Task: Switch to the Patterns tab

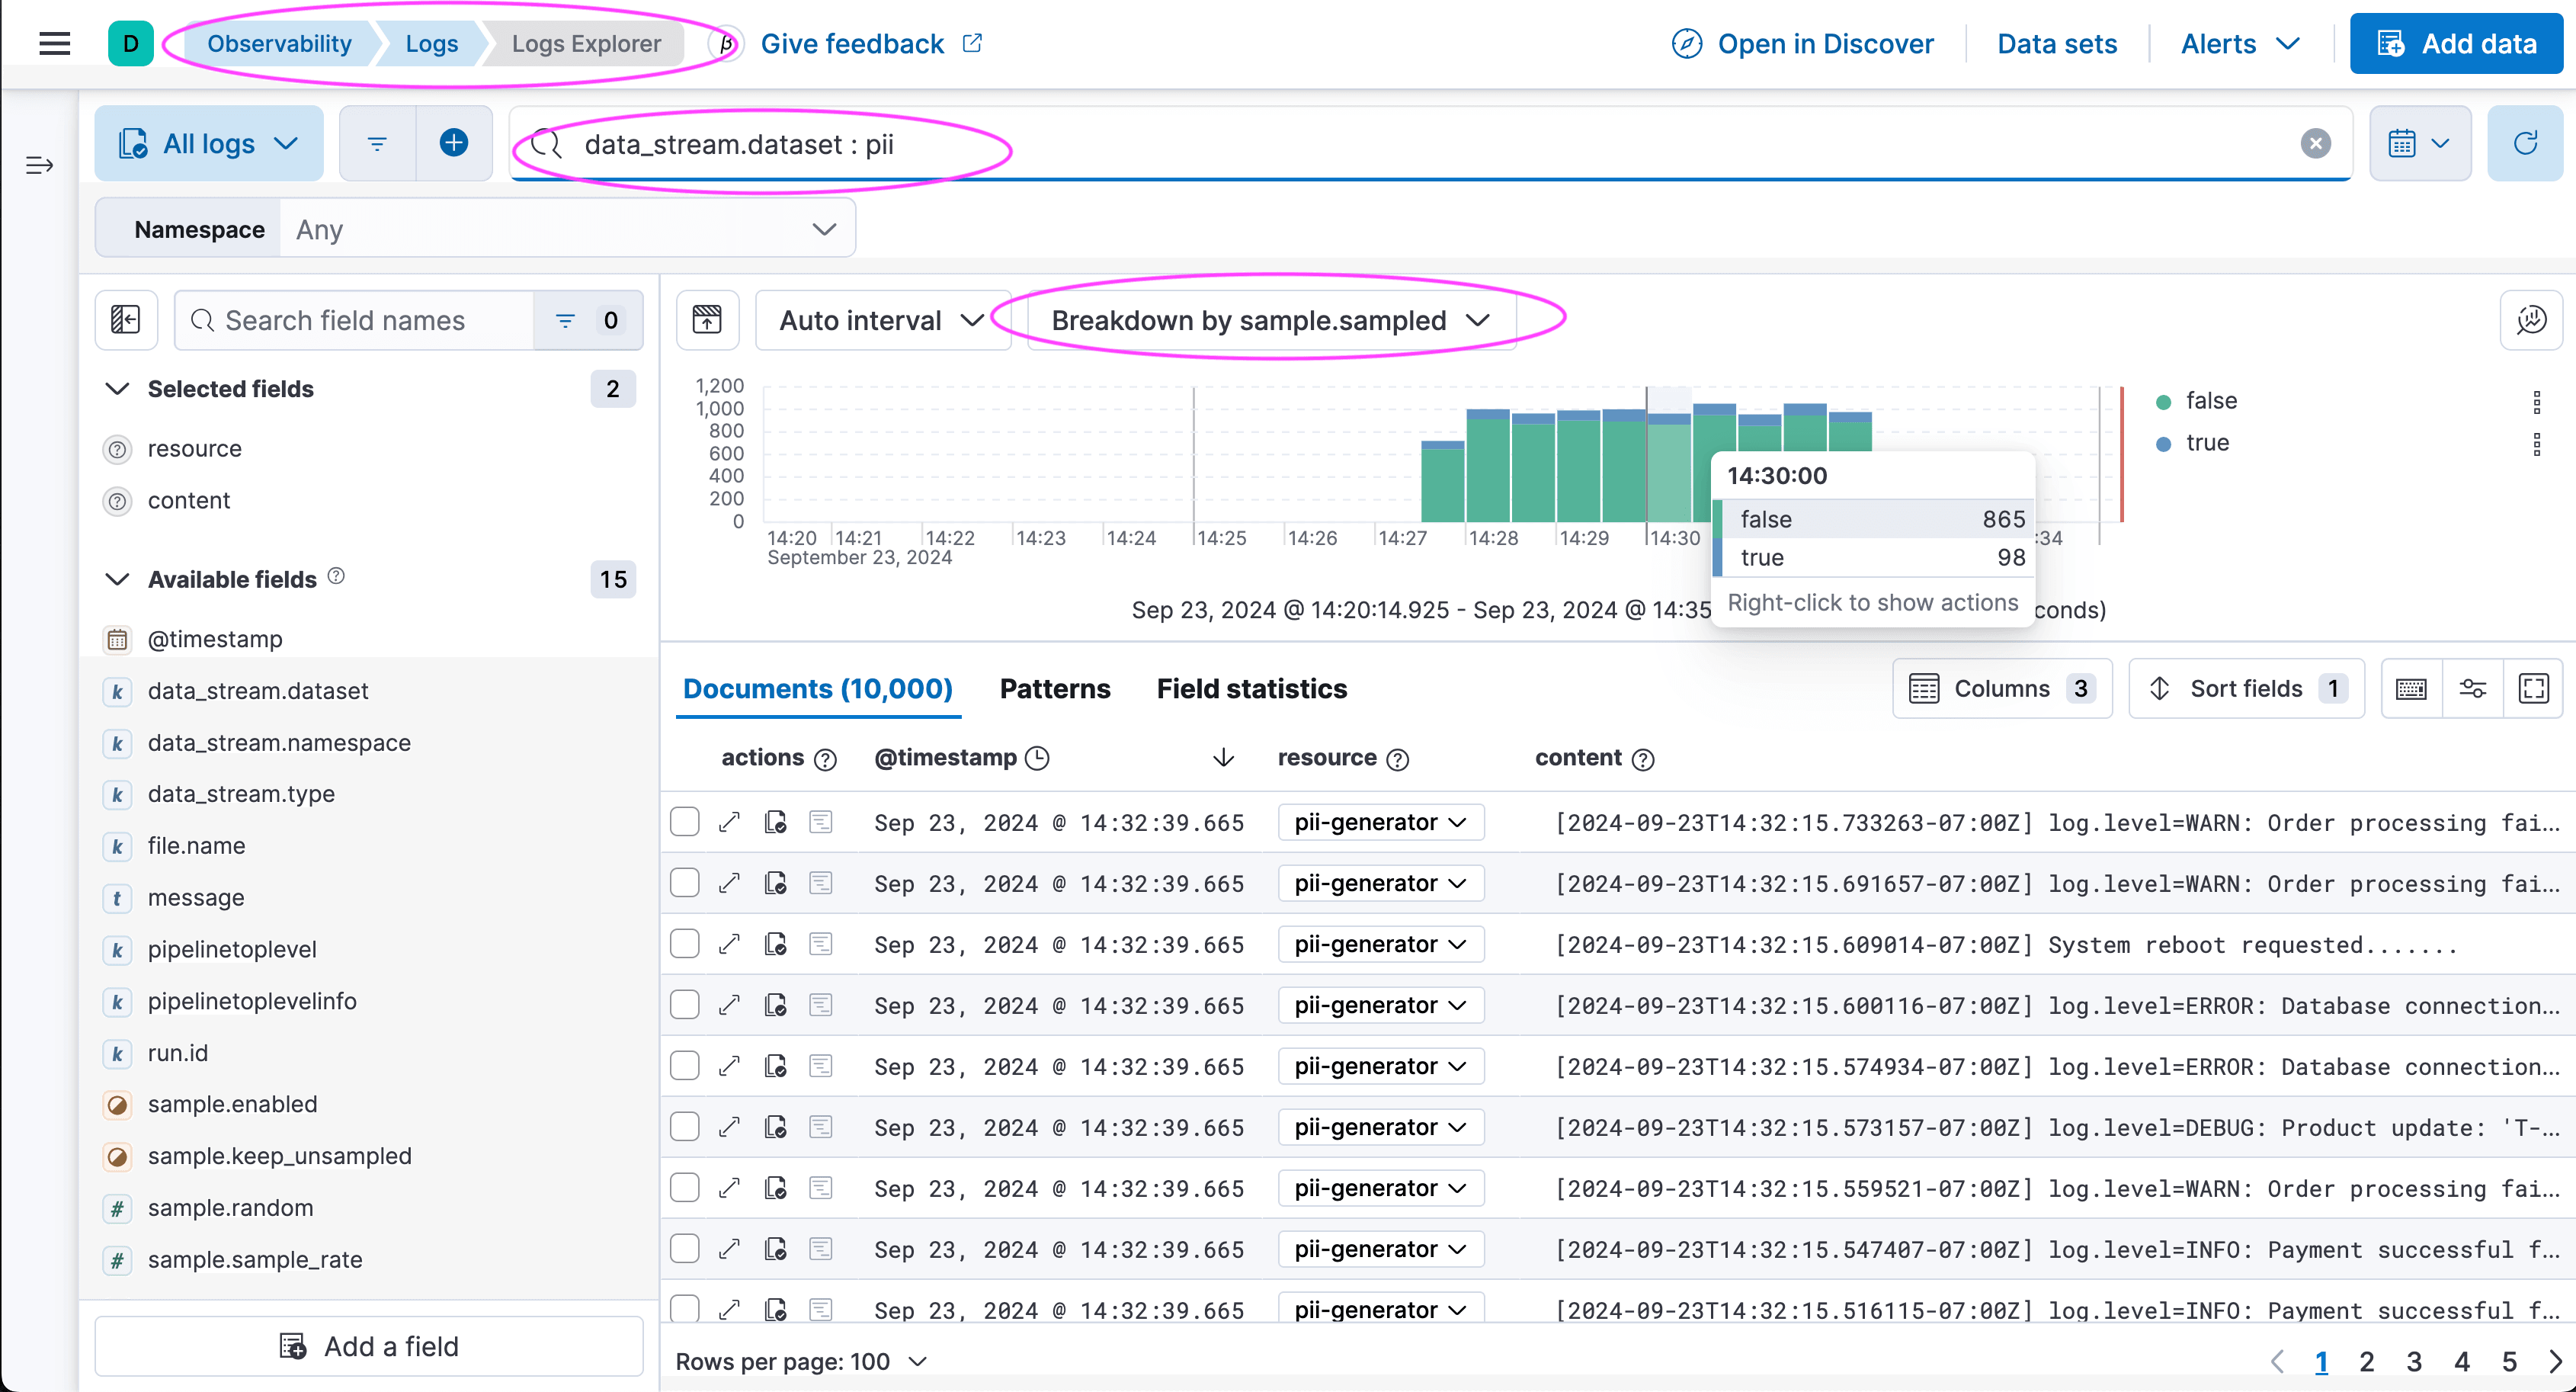Action: [1054, 689]
